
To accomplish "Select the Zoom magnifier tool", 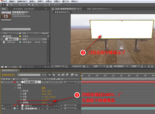I will pos(11,5).
